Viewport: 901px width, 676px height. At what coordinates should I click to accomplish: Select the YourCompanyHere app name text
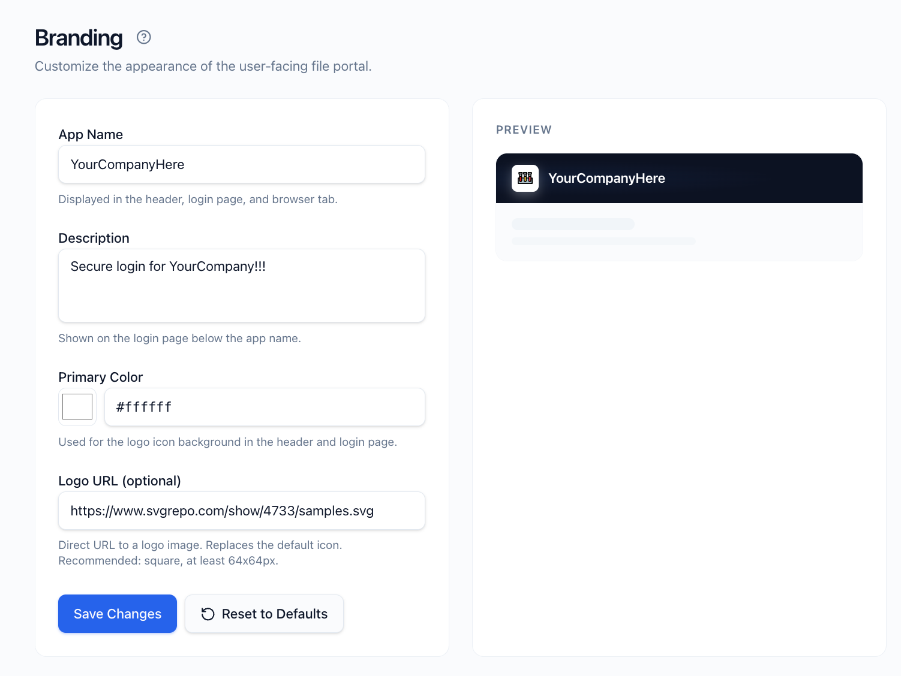click(127, 164)
